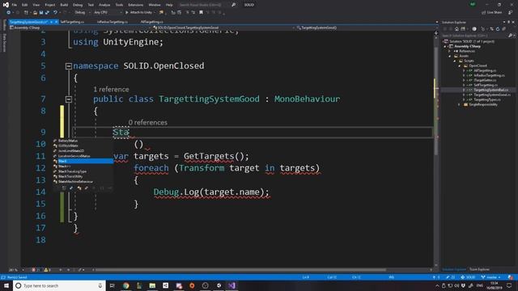Open the Analyze menu
The width and height of the screenshot is (518, 291).
tap(104, 5)
